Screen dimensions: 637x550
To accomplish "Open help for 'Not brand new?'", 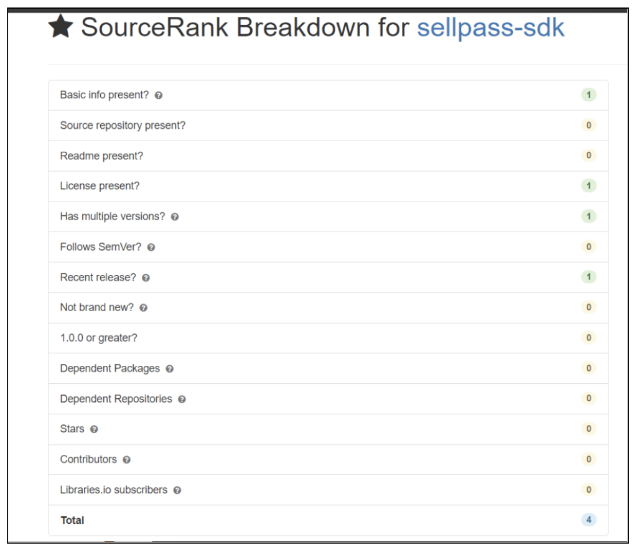I will pyautogui.click(x=143, y=307).
